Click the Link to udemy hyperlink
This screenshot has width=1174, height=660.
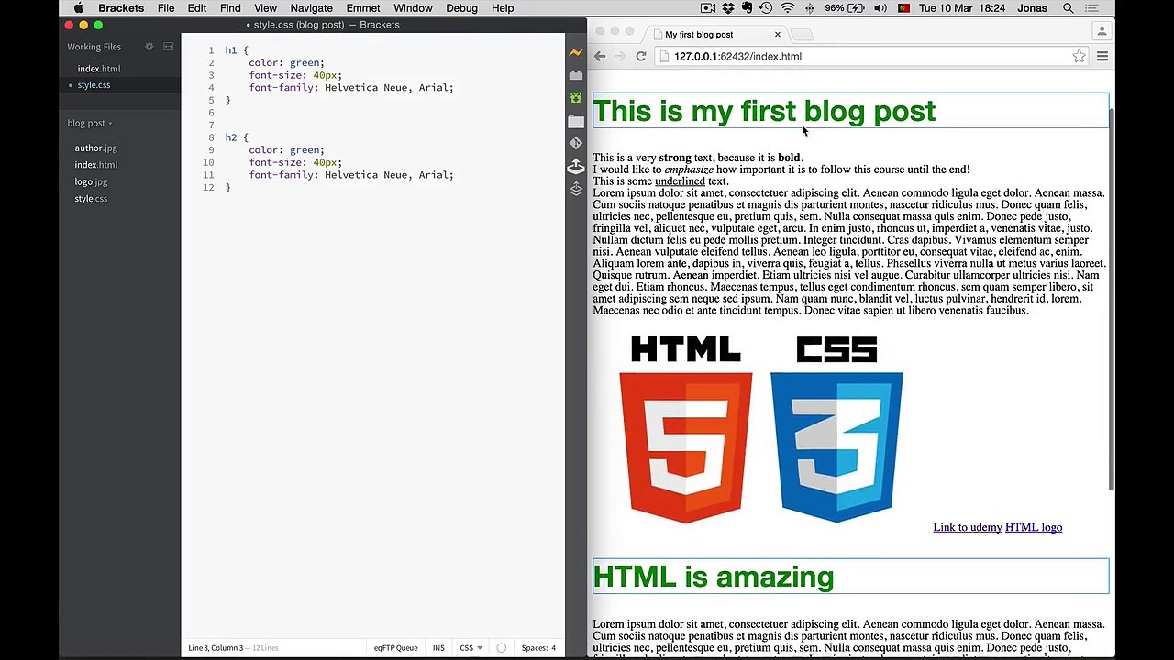[968, 527]
